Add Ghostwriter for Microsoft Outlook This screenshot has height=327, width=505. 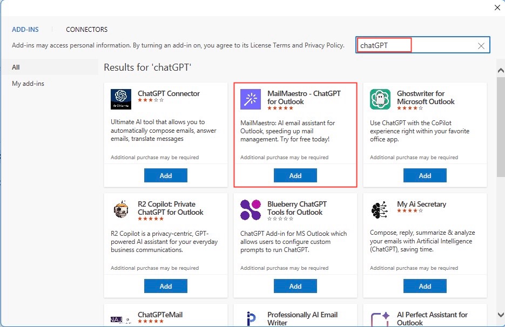pos(425,175)
